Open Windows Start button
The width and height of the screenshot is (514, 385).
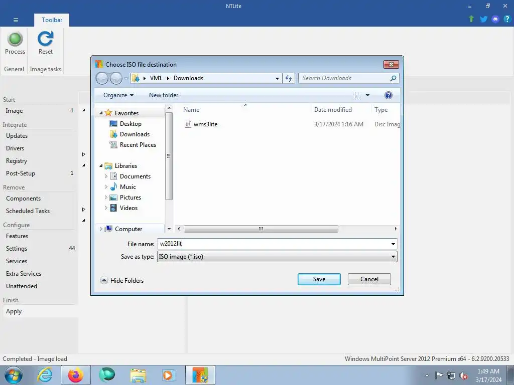tap(14, 375)
